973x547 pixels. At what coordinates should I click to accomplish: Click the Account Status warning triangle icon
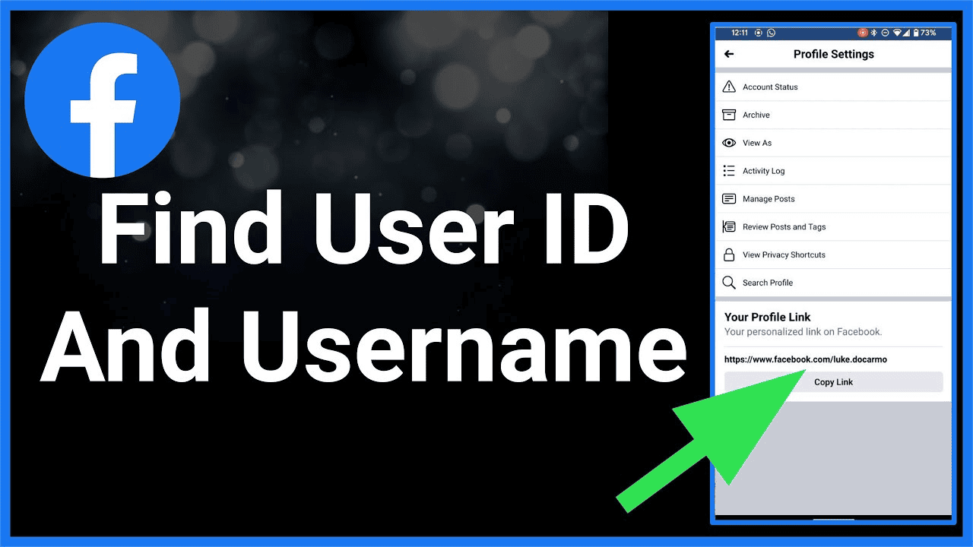click(x=729, y=87)
